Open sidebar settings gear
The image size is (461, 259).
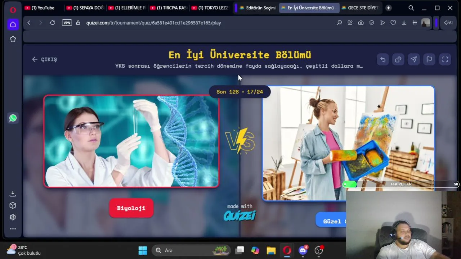click(x=13, y=217)
